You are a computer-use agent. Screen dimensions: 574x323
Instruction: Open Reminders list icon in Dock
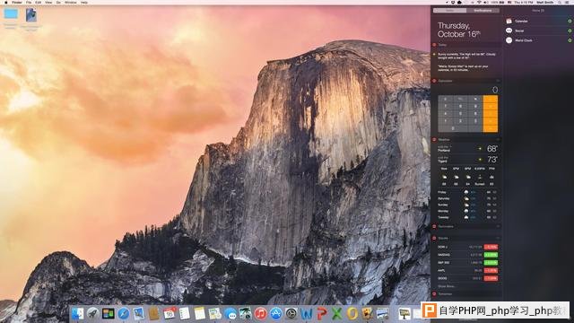185,313
